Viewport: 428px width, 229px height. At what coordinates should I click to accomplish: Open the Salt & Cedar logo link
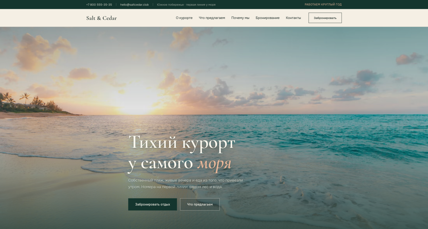coord(101,18)
